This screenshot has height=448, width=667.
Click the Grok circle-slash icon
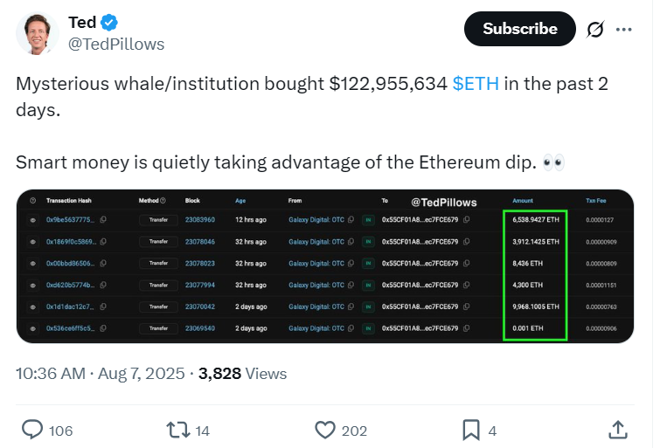point(594,29)
